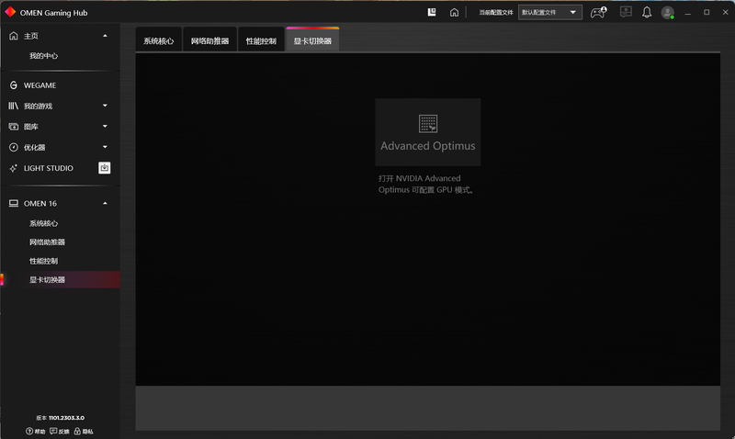Switch to the 系统核心 tab
The height and width of the screenshot is (439, 735).
(x=158, y=40)
